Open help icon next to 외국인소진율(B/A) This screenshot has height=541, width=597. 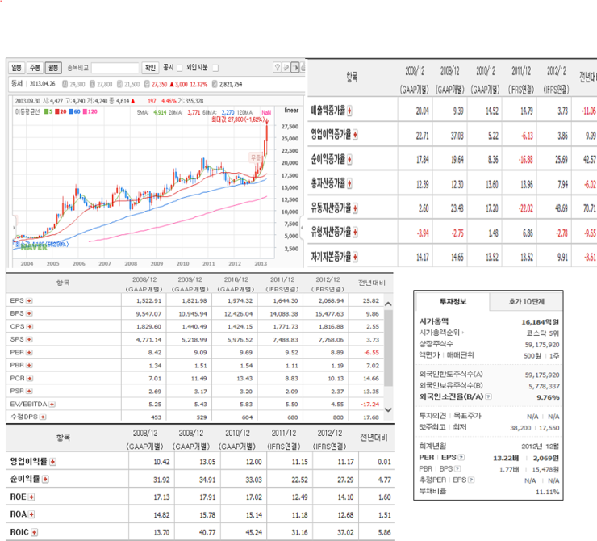pos(489,397)
